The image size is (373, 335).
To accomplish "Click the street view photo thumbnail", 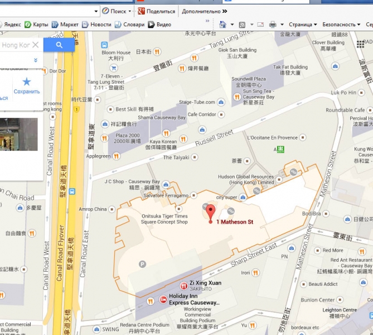I will click(18, 134).
